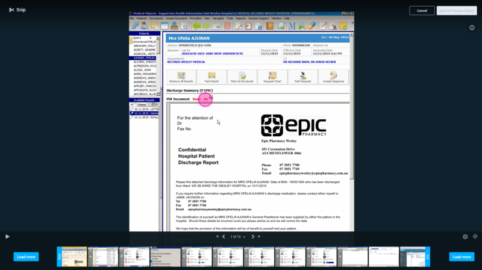Click the medication capsule pill icon
Viewport: 482px width, 270px height.
[x=311, y=26]
